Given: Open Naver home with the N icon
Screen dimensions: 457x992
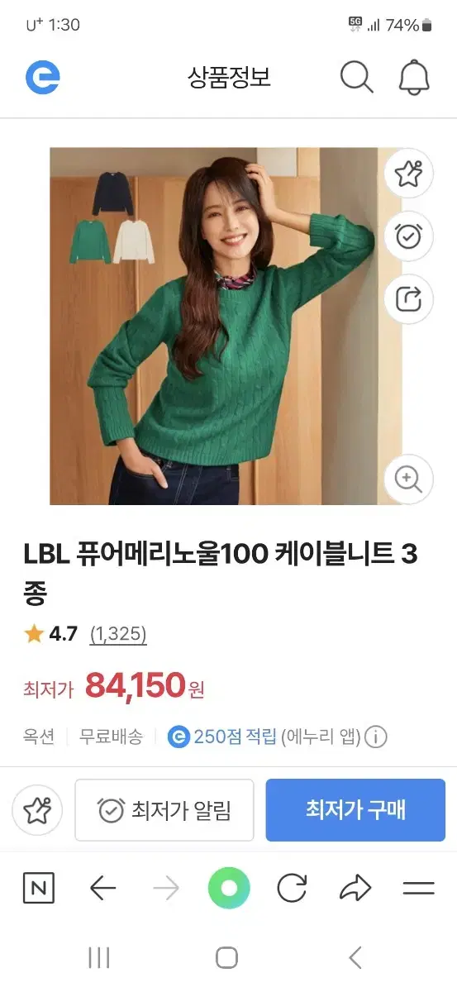Looking at the screenshot, I should (38, 889).
